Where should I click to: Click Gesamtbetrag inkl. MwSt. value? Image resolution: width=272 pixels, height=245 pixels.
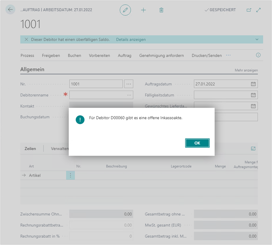226,236
